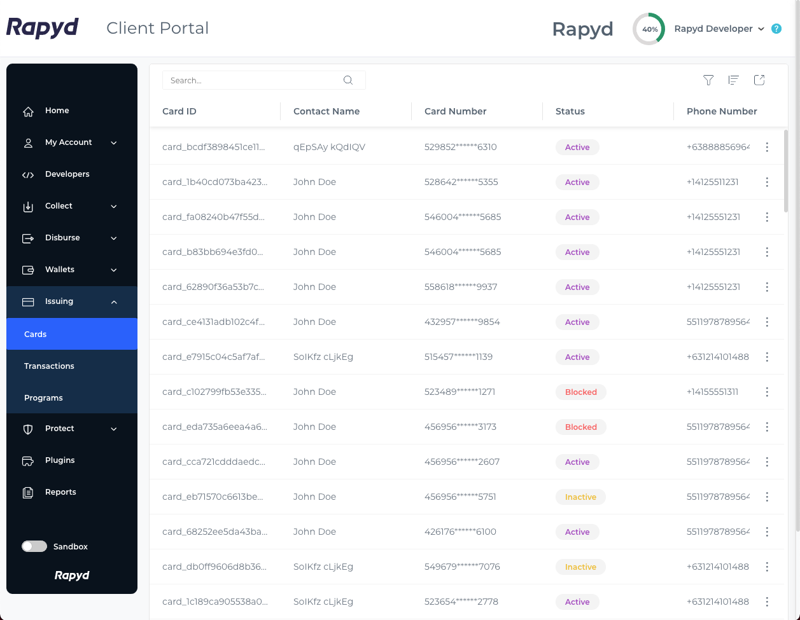Open row menu for card 529852******6310
The width and height of the screenshot is (800, 620).
pyautogui.click(x=767, y=147)
